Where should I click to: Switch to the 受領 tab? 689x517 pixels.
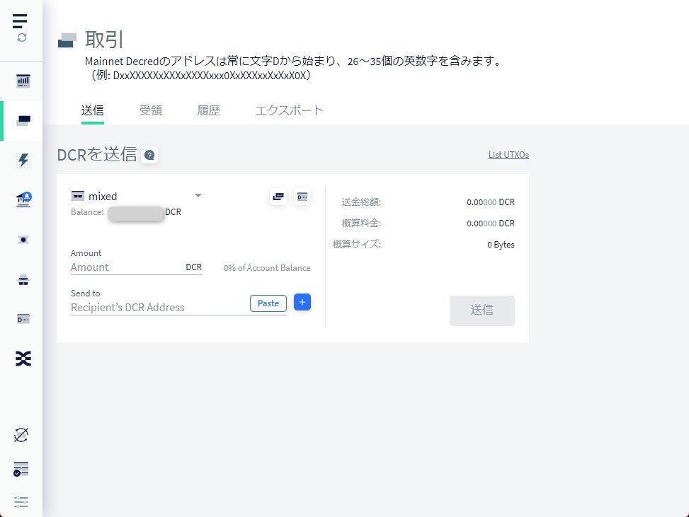(150, 110)
